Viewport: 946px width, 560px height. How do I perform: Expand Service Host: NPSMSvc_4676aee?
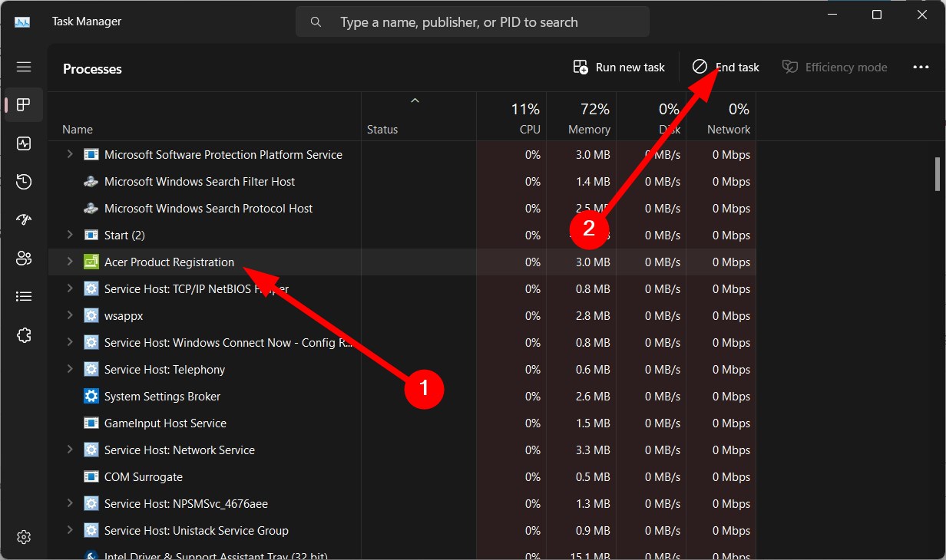pyautogui.click(x=70, y=503)
